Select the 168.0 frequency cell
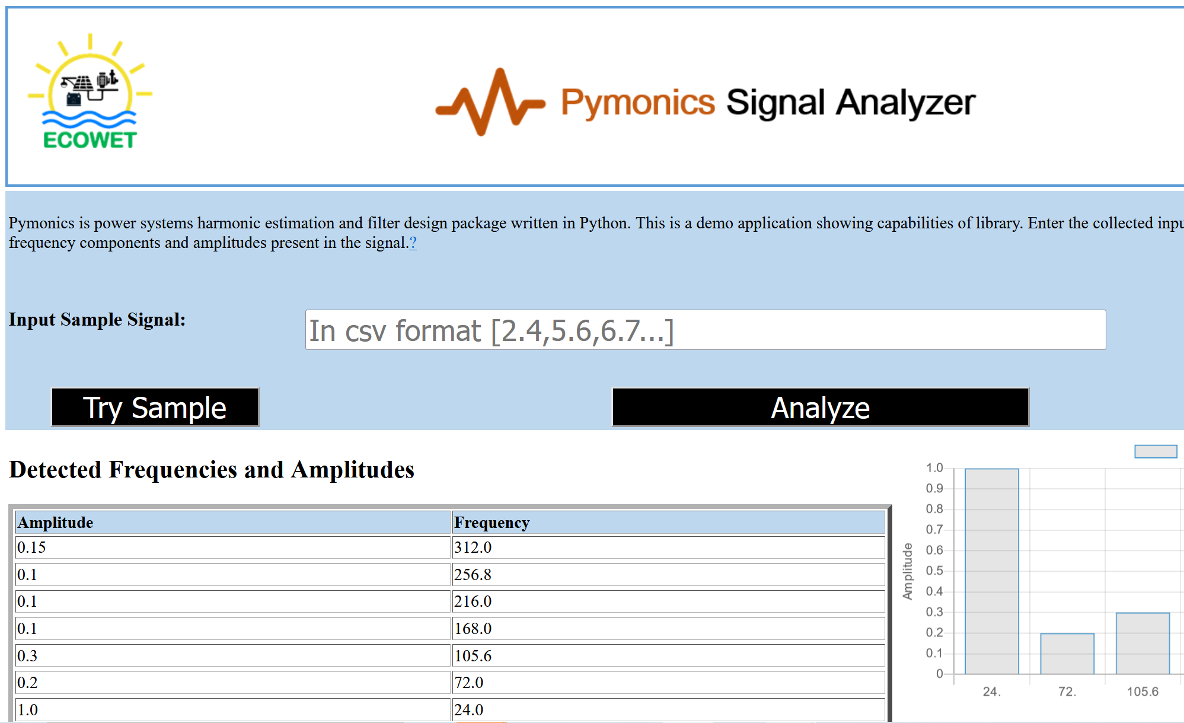 click(x=668, y=629)
